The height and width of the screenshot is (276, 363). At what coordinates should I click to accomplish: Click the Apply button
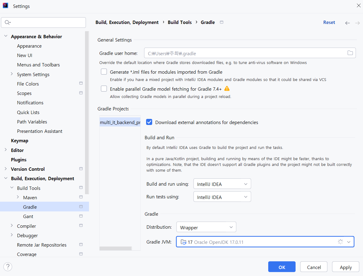346,267
